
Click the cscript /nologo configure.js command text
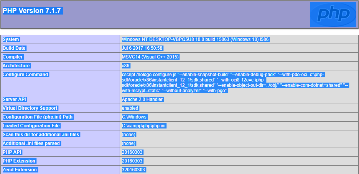(x=235, y=83)
